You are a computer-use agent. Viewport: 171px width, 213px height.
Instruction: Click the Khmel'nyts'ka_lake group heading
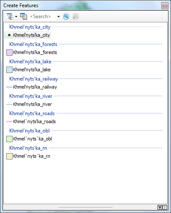(x=30, y=62)
